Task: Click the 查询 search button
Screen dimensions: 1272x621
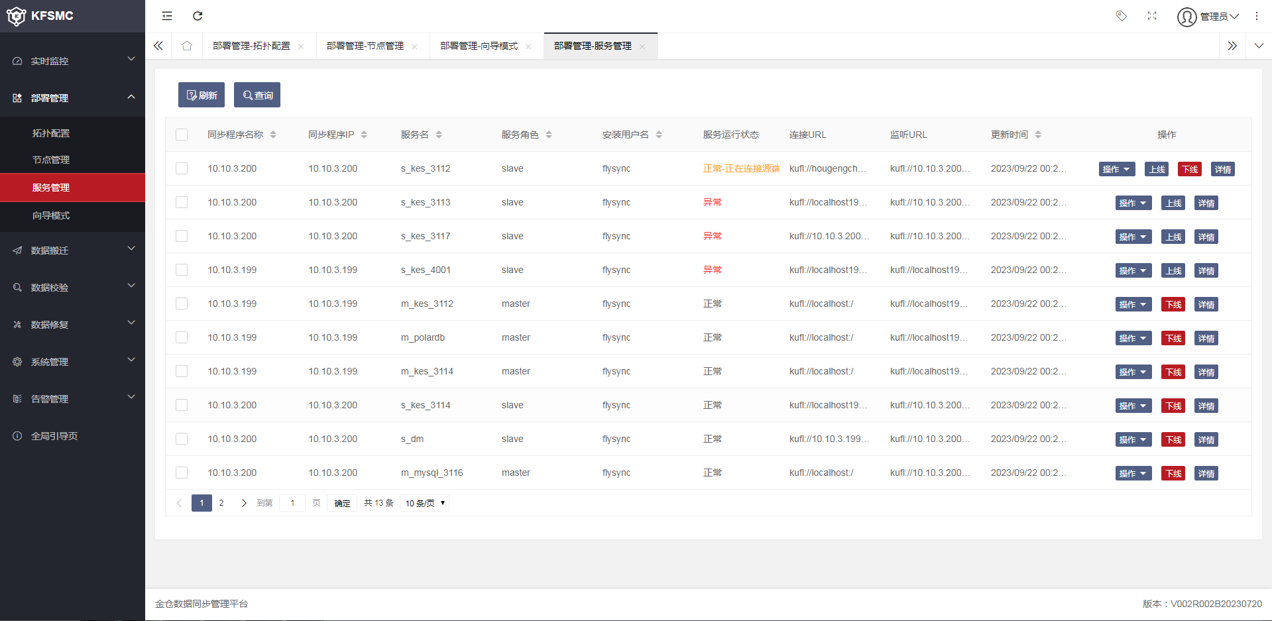Action: [257, 95]
